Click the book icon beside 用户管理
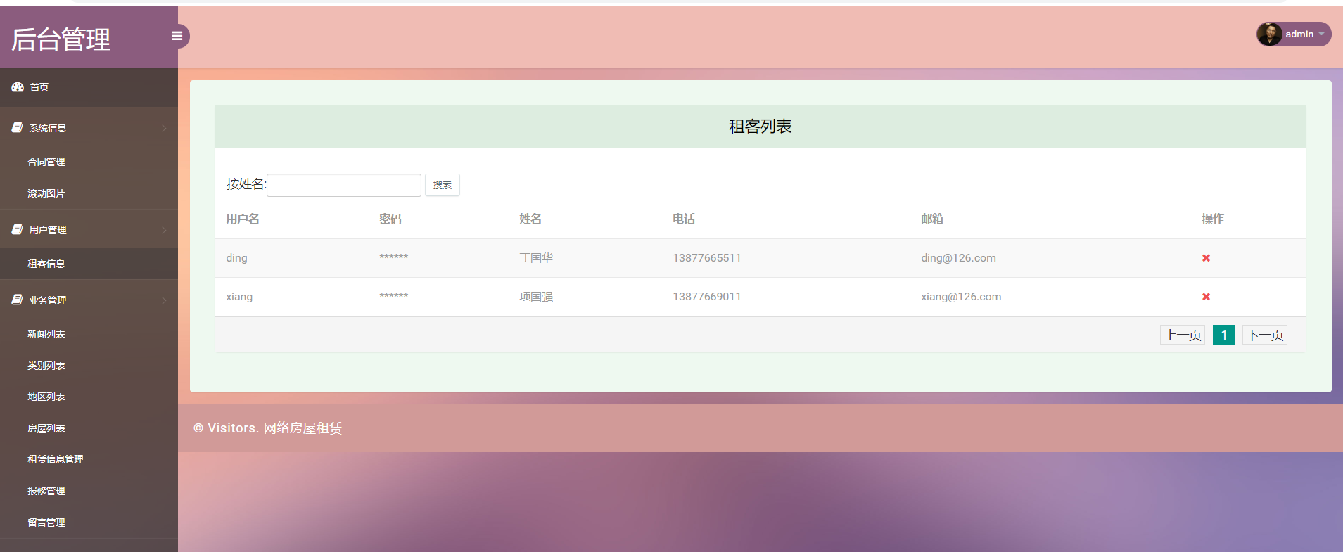 [18, 229]
